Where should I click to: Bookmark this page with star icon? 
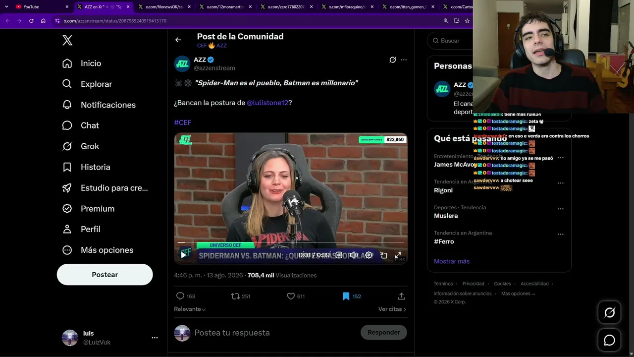467,21
